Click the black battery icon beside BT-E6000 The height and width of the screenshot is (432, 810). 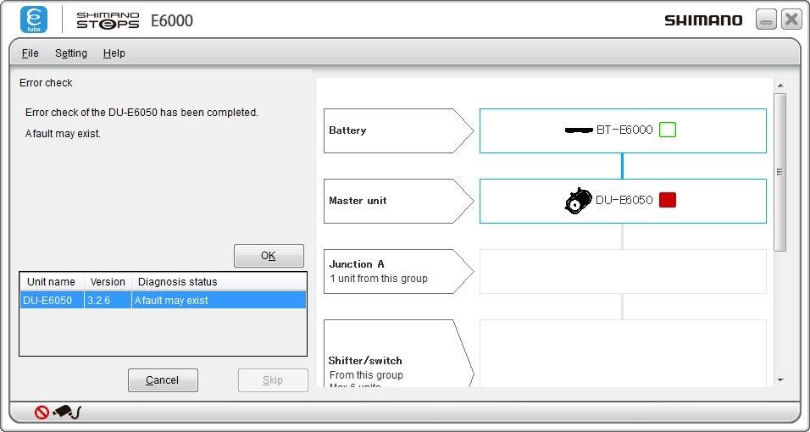(x=579, y=130)
